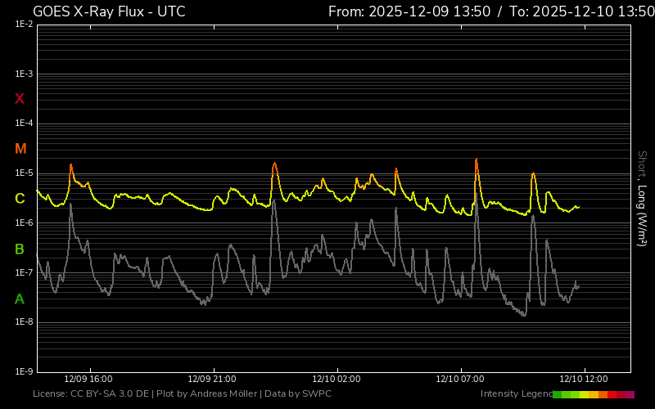Viewport: 655px width, 409px height.
Task: Click the 1E-5 flux axis label
Action: tap(23, 173)
